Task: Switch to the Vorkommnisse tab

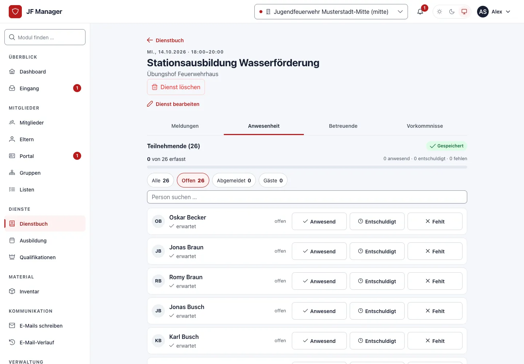Action: [425, 126]
